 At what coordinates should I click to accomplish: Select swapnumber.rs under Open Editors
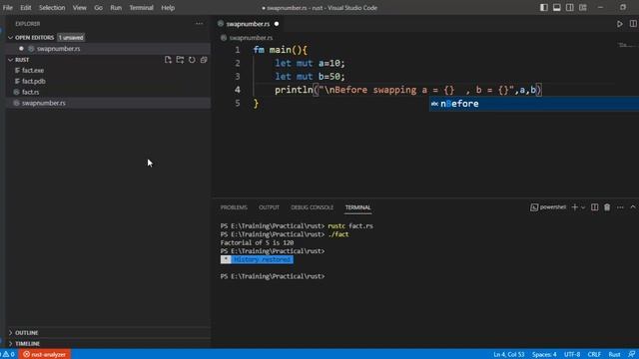58,49
